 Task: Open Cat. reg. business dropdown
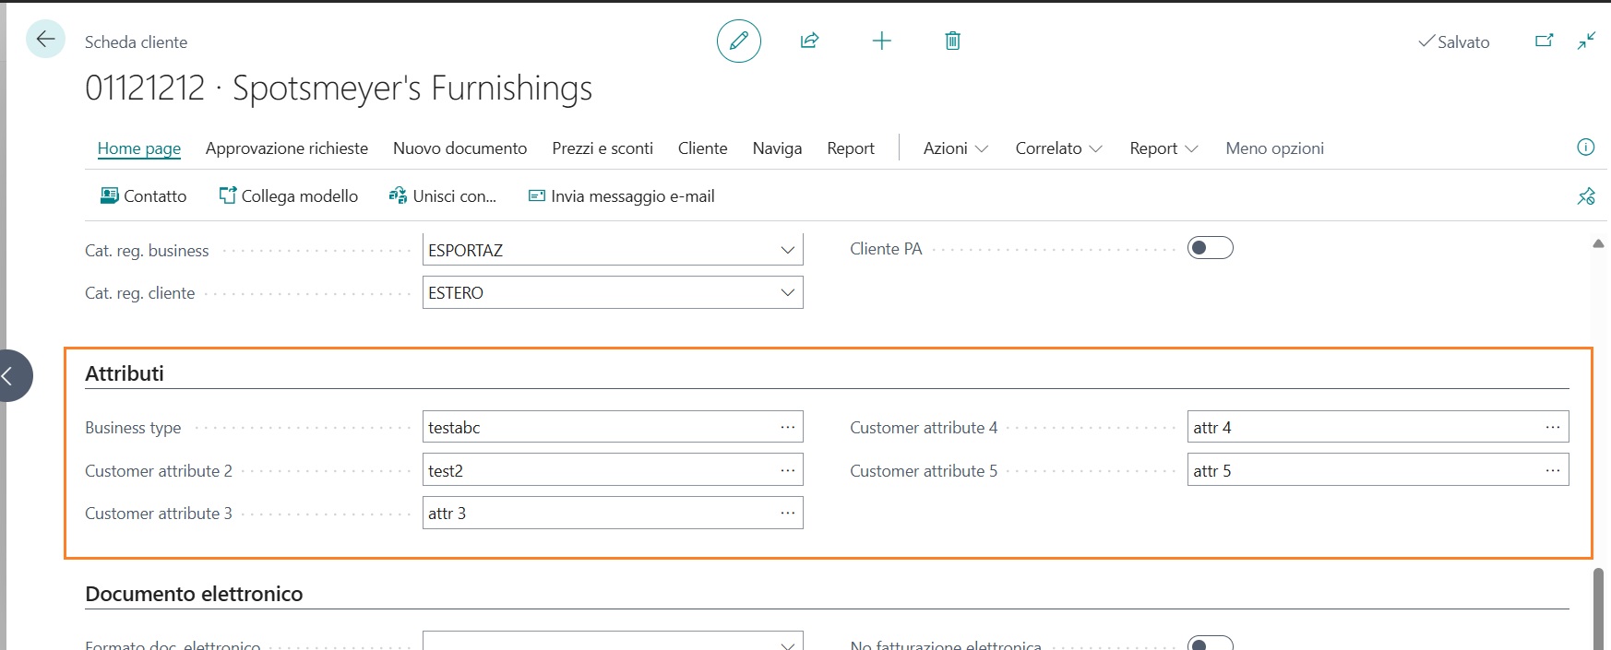point(787,250)
